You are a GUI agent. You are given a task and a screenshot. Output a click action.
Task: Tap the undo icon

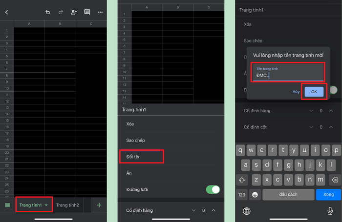tap(47, 12)
